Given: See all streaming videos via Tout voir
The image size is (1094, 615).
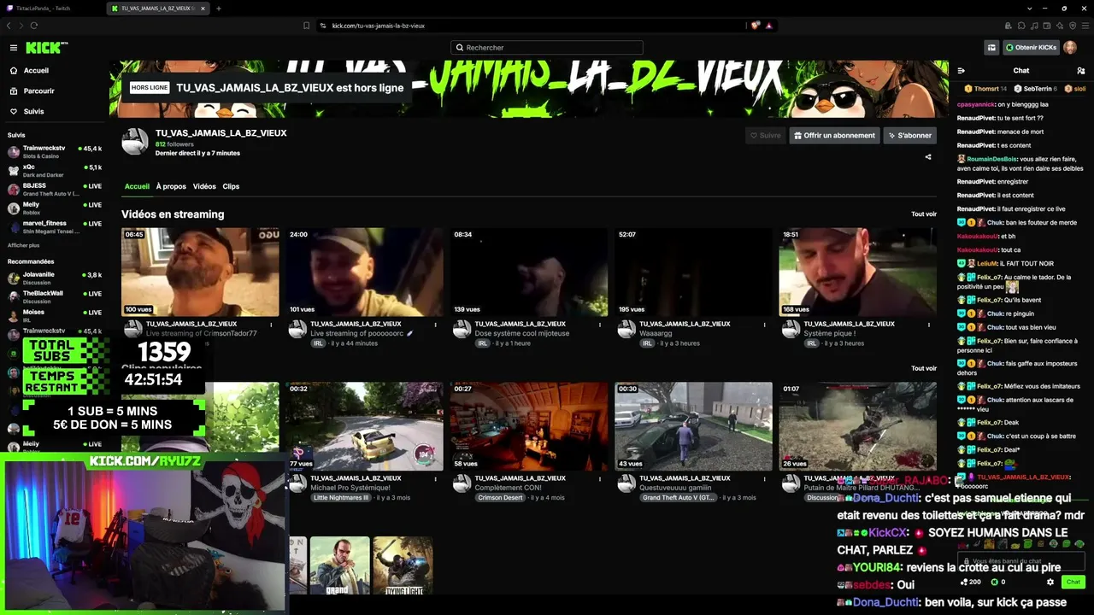Looking at the screenshot, I should [924, 214].
